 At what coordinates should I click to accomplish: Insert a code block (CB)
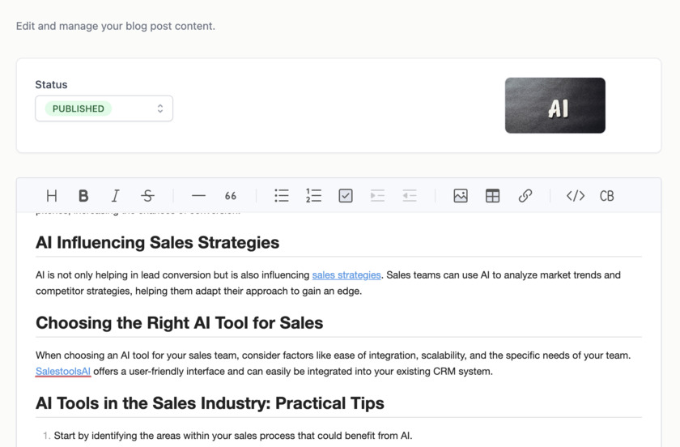(x=607, y=196)
